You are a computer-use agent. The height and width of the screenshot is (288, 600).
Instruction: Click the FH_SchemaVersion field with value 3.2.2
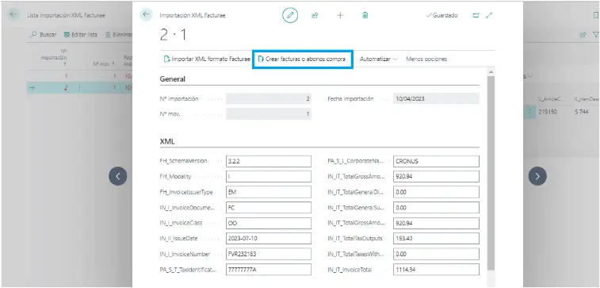click(x=269, y=161)
